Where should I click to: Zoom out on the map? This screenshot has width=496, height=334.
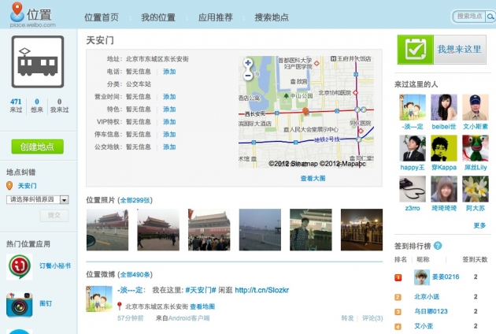(x=248, y=76)
